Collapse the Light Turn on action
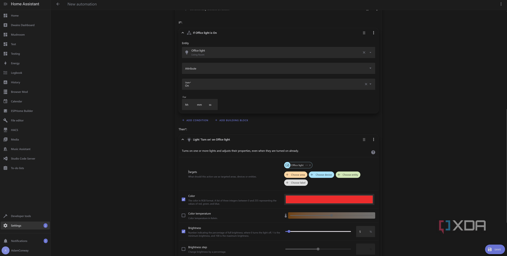507x256 pixels. [183, 139]
